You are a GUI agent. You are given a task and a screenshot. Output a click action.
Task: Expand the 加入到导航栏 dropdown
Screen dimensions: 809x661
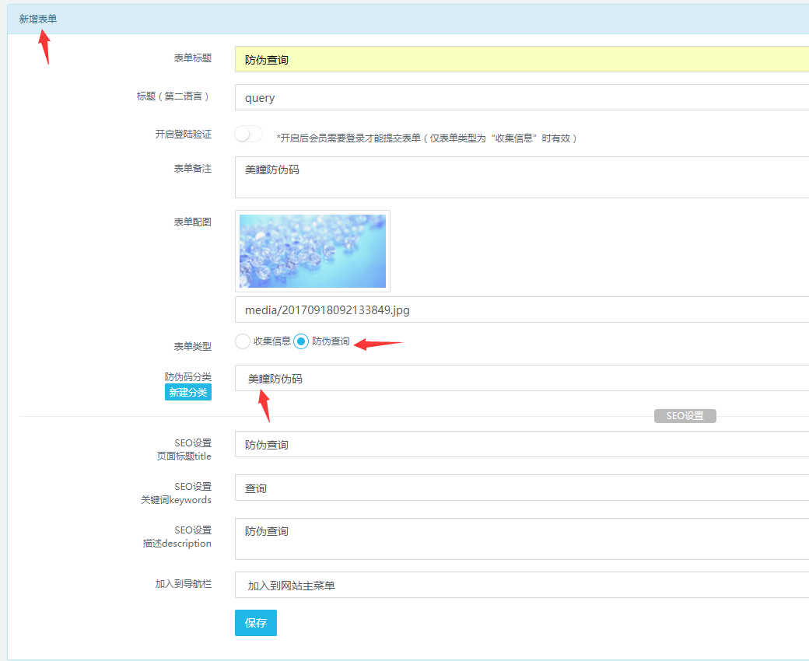[x=521, y=585]
